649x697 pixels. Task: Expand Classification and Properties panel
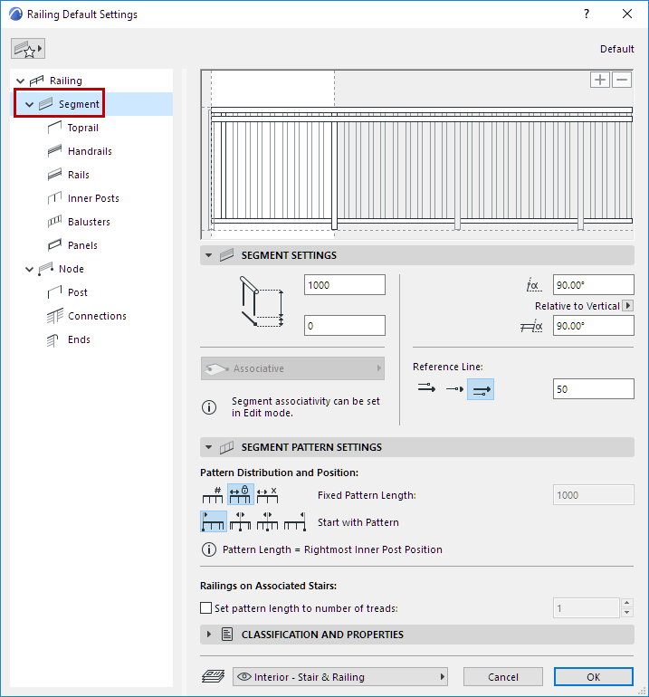click(x=208, y=635)
